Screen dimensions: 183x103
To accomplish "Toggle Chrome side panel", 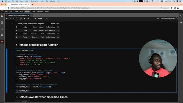I will tap(175, 8).
